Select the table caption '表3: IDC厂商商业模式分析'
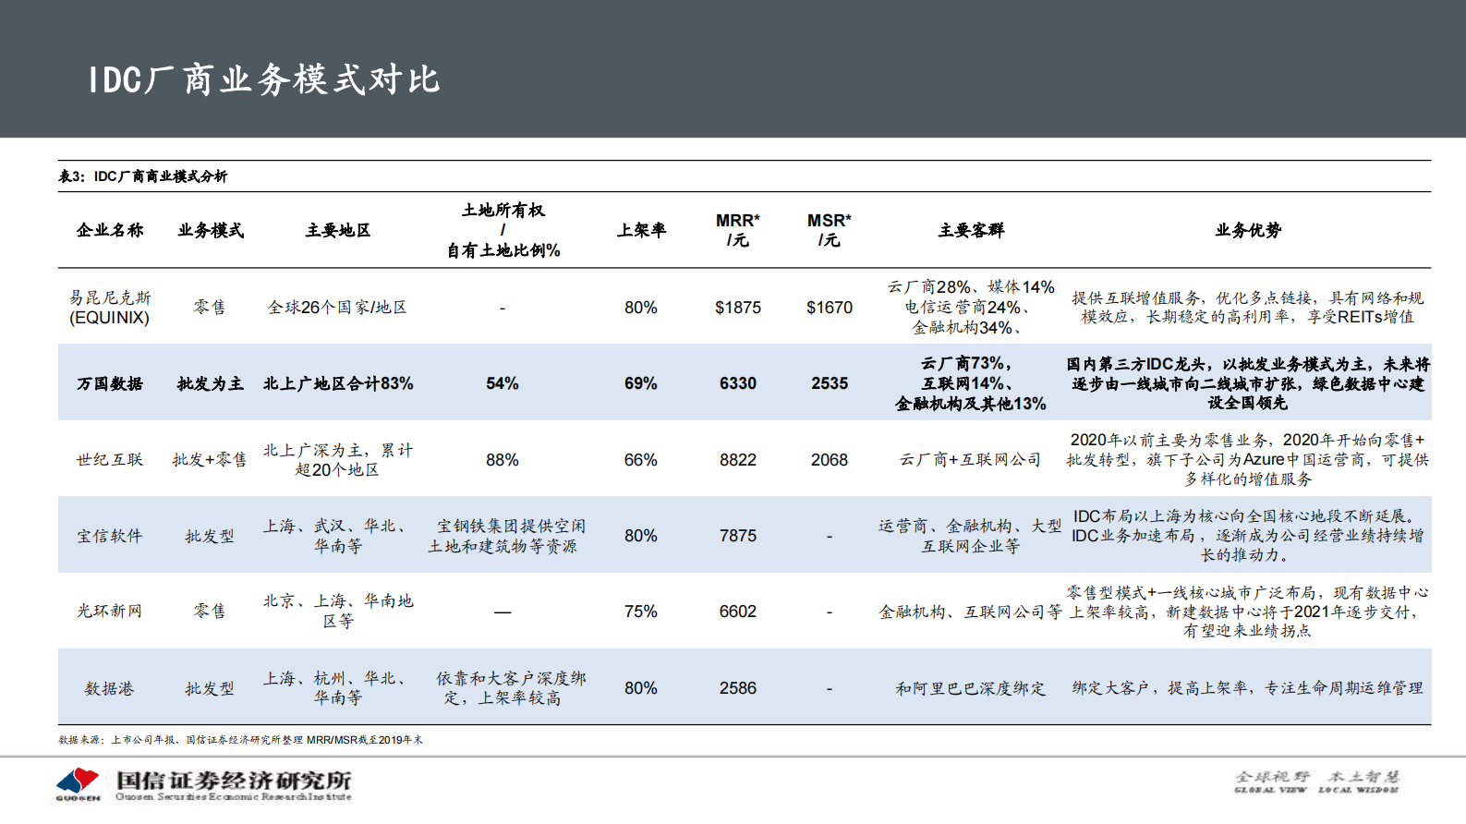The width and height of the screenshot is (1466, 824). 143,176
